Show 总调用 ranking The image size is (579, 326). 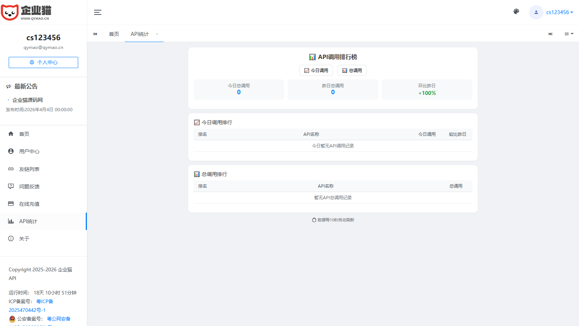pos(352,70)
